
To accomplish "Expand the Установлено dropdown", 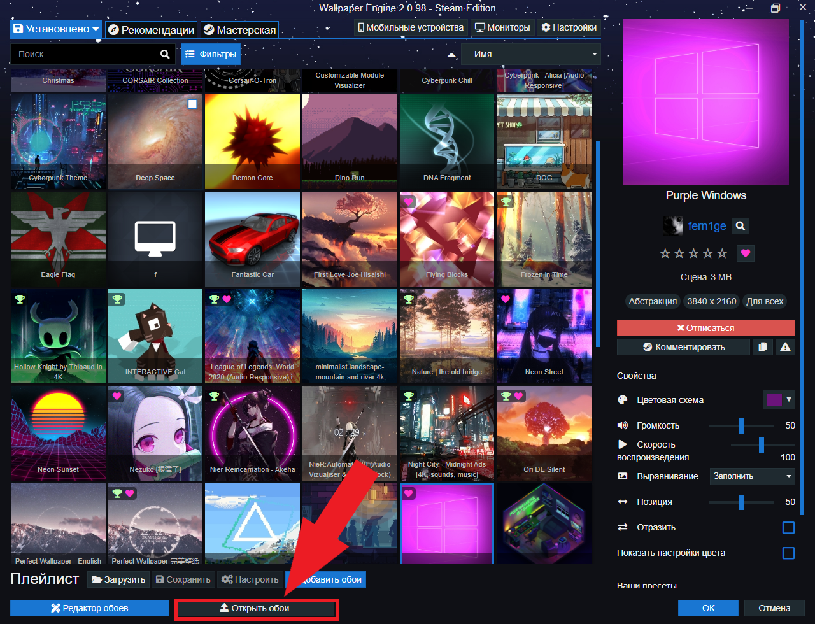I will (x=56, y=29).
